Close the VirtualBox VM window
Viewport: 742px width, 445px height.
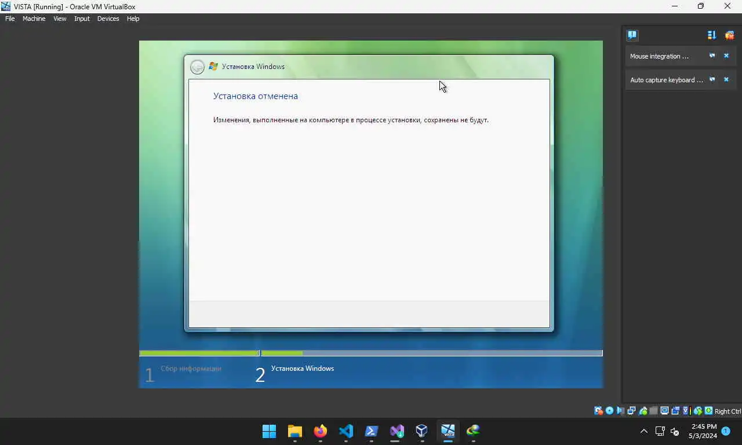coord(728,6)
